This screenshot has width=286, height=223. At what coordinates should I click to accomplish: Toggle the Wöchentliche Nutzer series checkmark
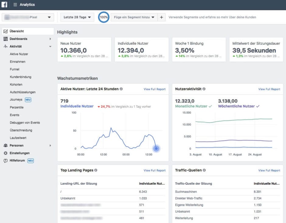pyautogui.click(x=258, y=106)
